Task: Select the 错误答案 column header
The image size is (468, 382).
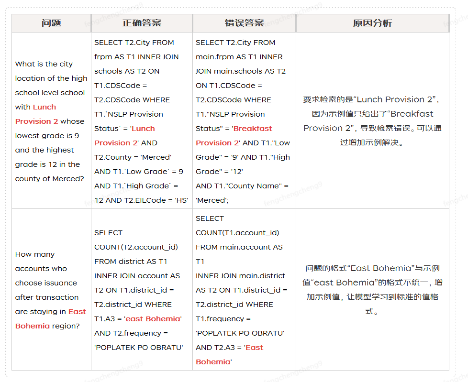Action: point(244,23)
